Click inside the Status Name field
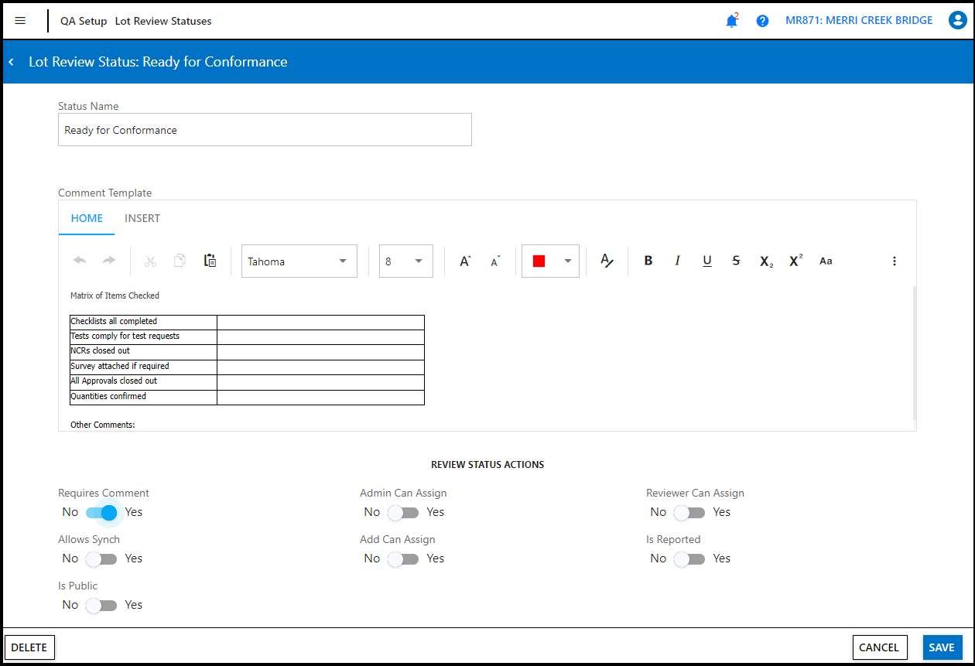This screenshot has width=975, height=666. 265,129
